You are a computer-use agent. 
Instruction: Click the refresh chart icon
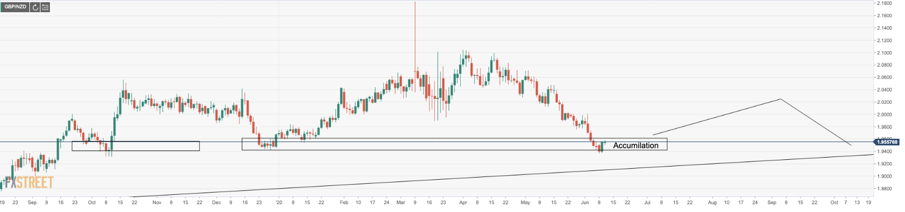(x=35, y=7)
